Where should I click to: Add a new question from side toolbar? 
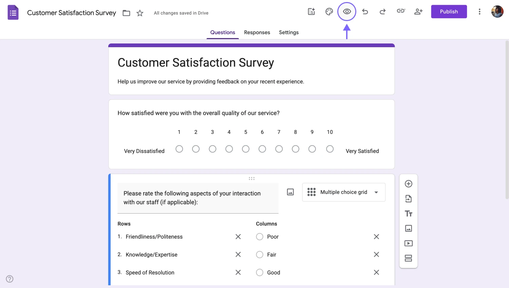coord(409,184)
